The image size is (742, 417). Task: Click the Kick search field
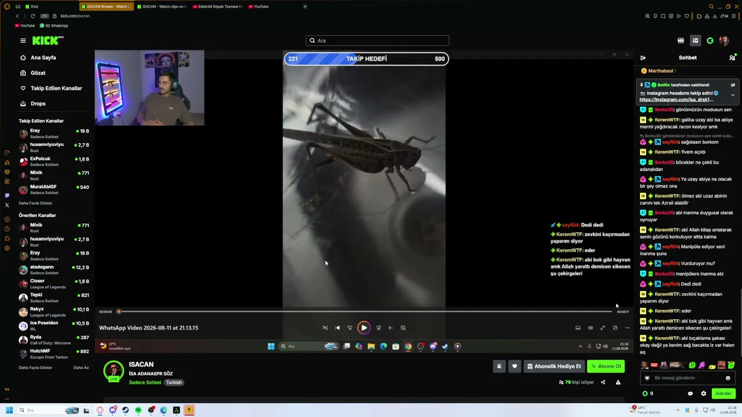pos(377,41)
